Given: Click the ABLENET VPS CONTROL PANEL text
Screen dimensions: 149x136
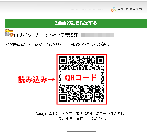Looking at the screenshot, I should pos(88,9).
